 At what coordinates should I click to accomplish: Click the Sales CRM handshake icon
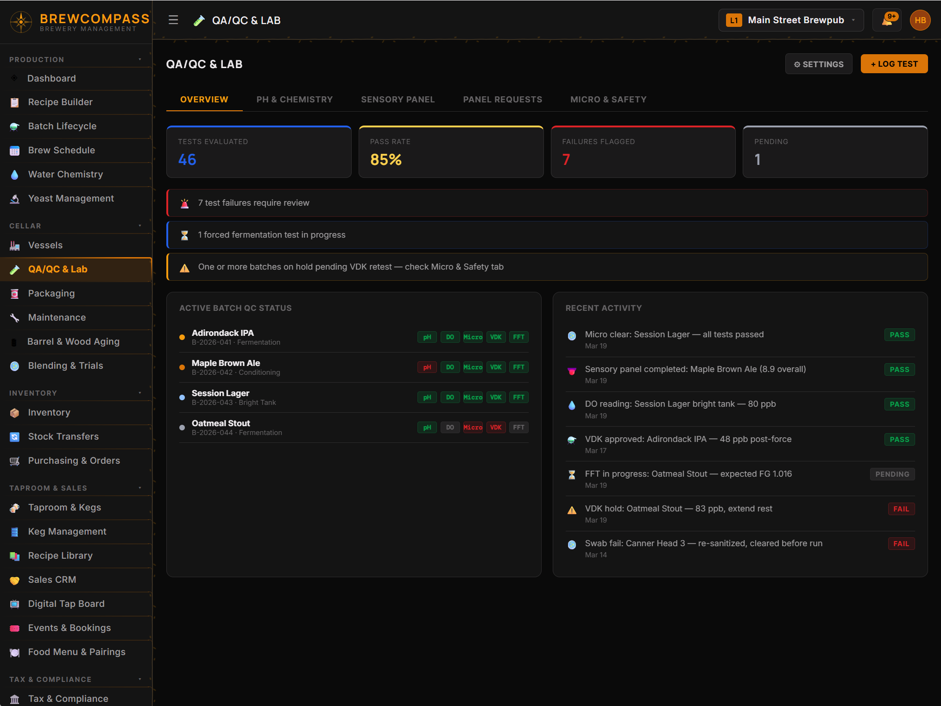(x=15, y=580)
